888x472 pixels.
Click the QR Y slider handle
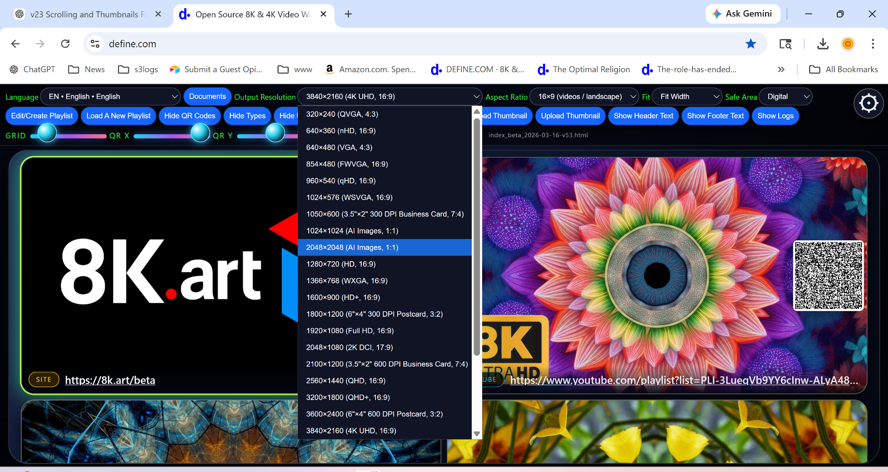pos(275,133)
